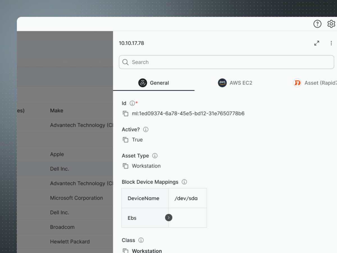The height and width of the screenshot is (253, 337).
Task: Switch to the AWS EC2 tab
Action: [x=235, y=83]
